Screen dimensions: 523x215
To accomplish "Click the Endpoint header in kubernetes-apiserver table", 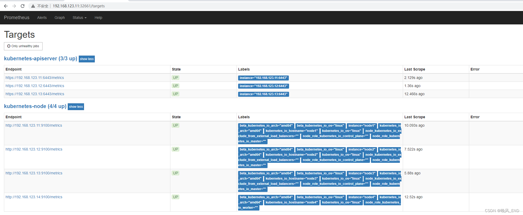I will point(13,69).
